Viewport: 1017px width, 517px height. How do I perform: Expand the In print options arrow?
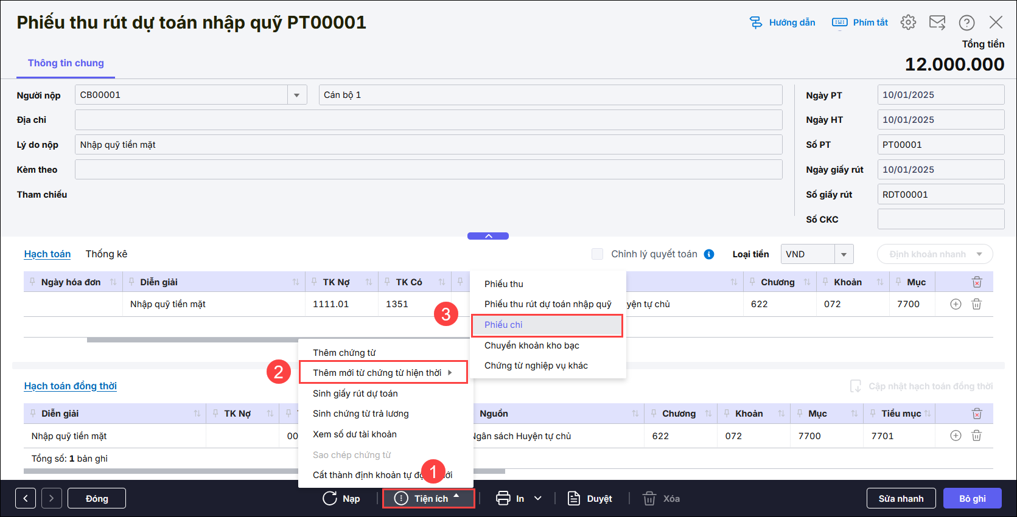pos(538,498)
